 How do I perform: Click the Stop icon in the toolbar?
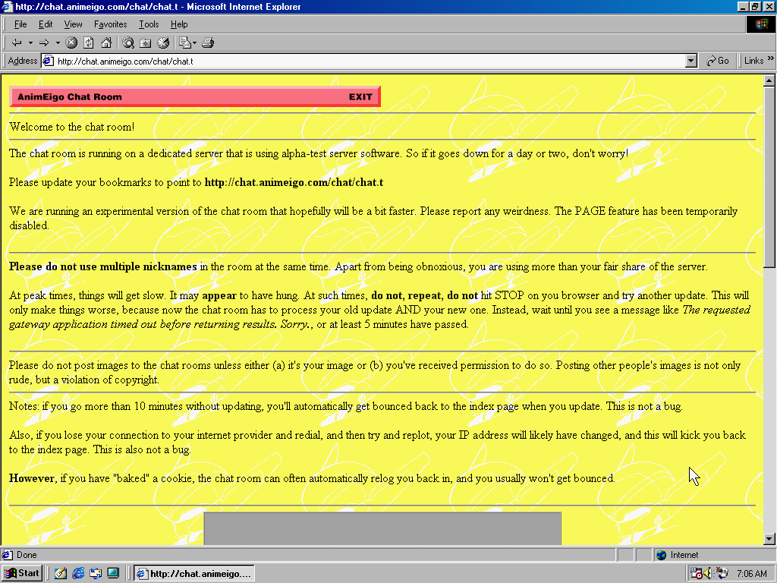(71, 43)
